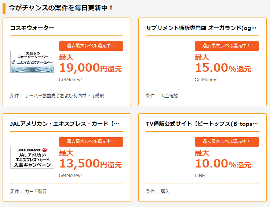This screenshot has height=207, width=270.
Task: Click the 今がチャンスの案件を毎日更新中 heading
Action: tap(61, 8)
